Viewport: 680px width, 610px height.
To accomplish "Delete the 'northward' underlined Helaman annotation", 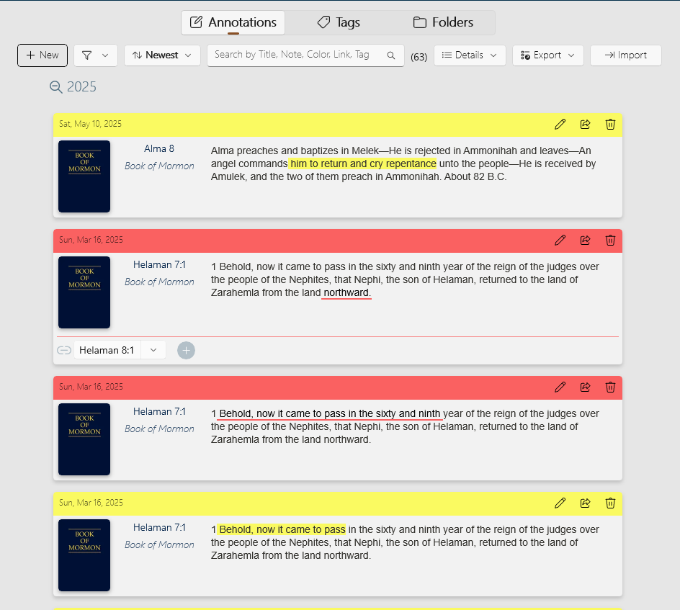I will (610, 241).
